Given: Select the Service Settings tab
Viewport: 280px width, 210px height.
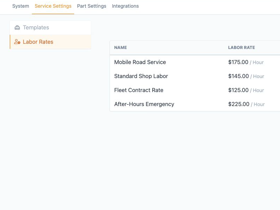Looking at the screenshot, I should pos(53,6).
